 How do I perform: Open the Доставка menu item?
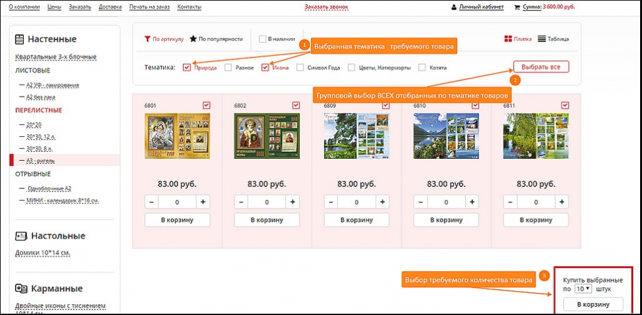click(x=110, y=7)
